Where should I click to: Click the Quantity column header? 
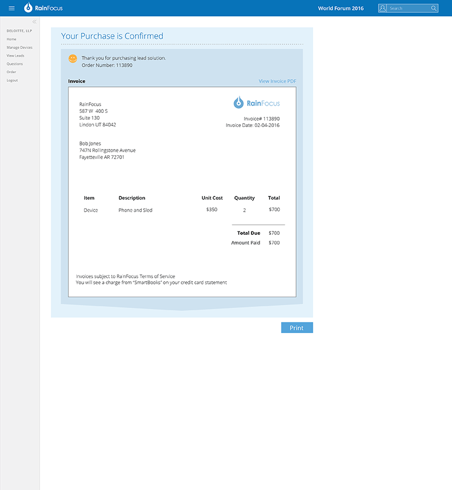point(244,198)
